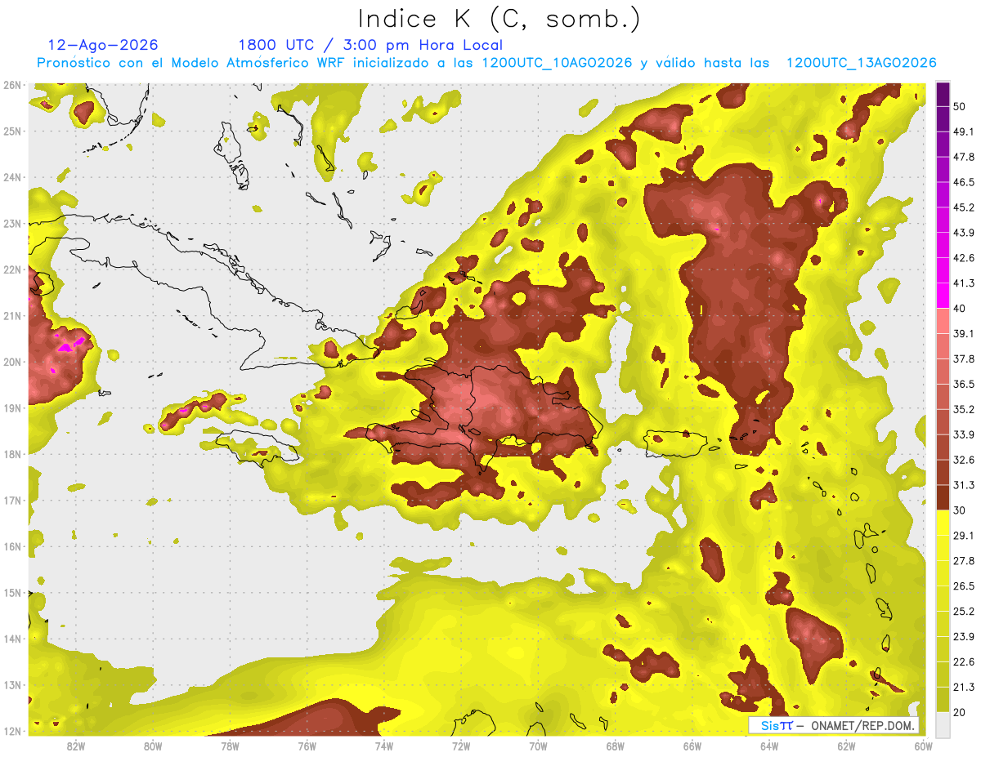Click the colorbar label "47.8"
Viewport: 981px width, 757px height.
pyautogui.click(x=963, y=157)
